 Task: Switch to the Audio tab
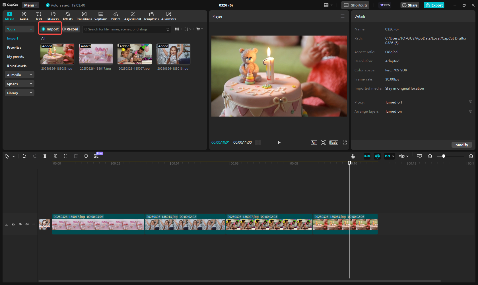[x=24, y=16]
